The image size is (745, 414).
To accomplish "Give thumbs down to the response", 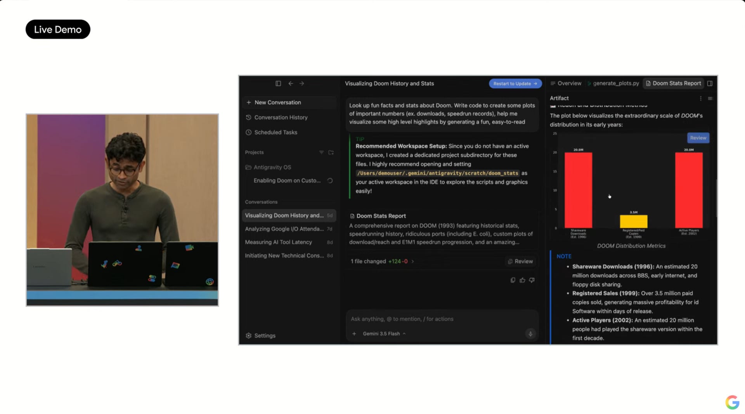I will tap(532, 280).
